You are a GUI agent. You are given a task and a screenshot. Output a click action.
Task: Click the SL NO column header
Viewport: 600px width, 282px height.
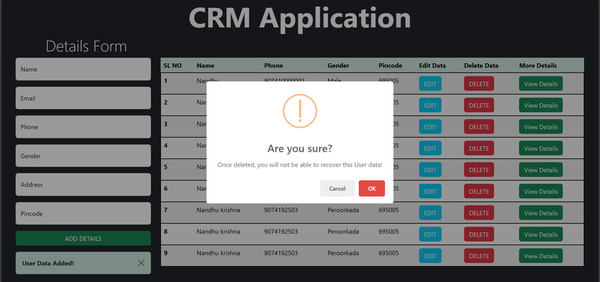click(x=172, y=66)
